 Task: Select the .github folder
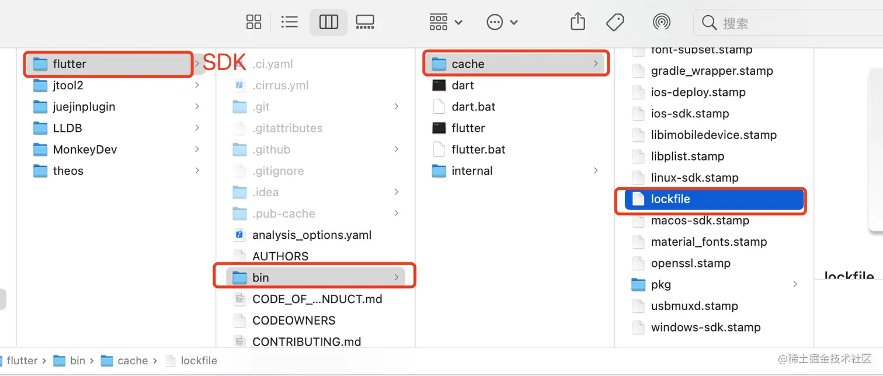(315, 149)
